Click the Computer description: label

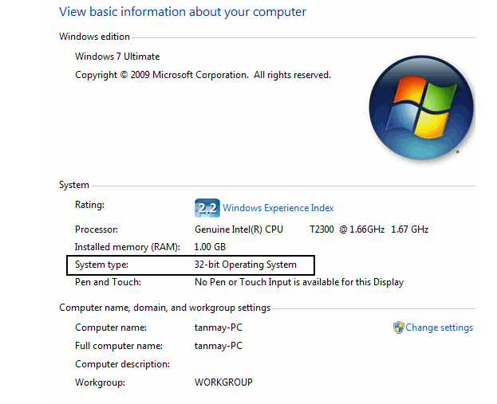122,364
